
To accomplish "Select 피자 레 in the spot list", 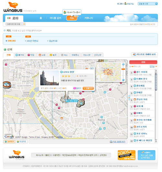I will click(142, 107).
